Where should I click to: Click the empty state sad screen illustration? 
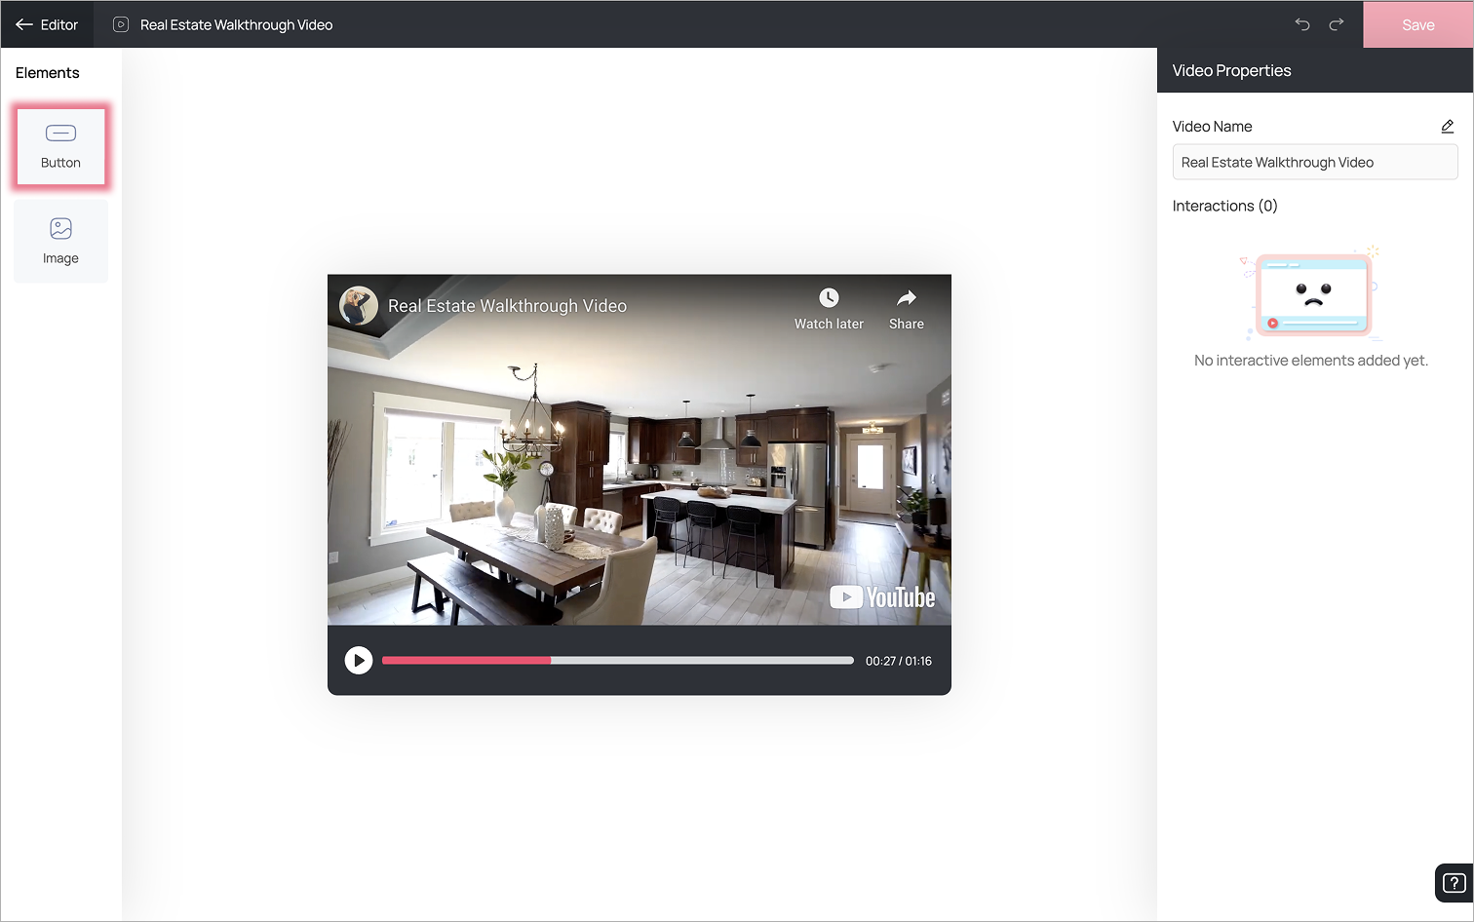[1312, 292]
